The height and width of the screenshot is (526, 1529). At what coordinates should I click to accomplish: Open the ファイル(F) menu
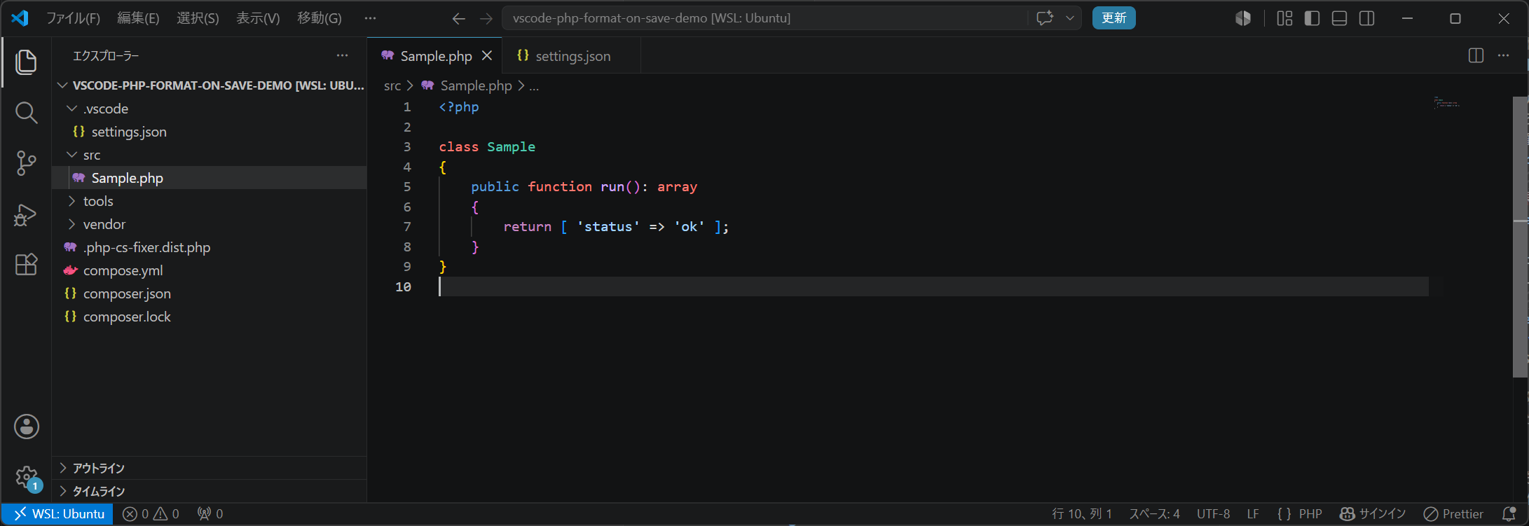73,18
